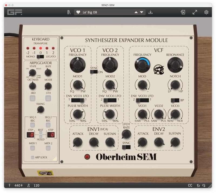
Task: Open the CC MIDI mapping menu
Action: [190, 185]
